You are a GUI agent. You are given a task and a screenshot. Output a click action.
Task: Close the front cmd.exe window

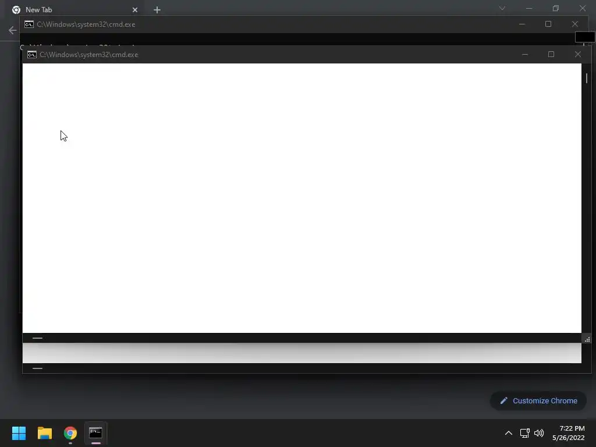(x=578, y=54)
